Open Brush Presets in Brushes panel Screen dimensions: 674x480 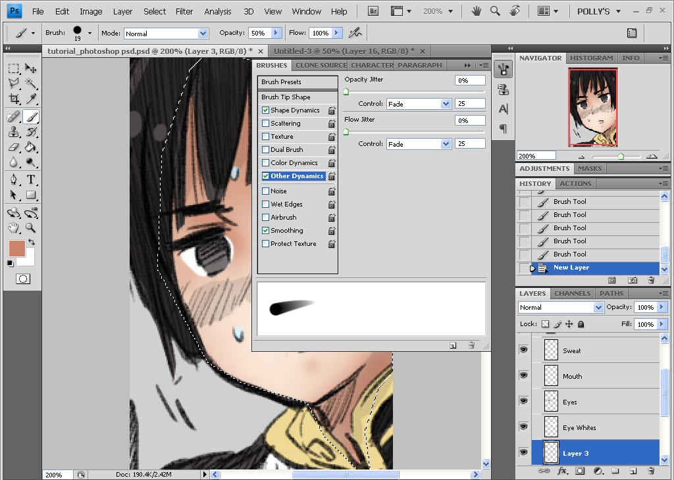[x=298, y=82]
